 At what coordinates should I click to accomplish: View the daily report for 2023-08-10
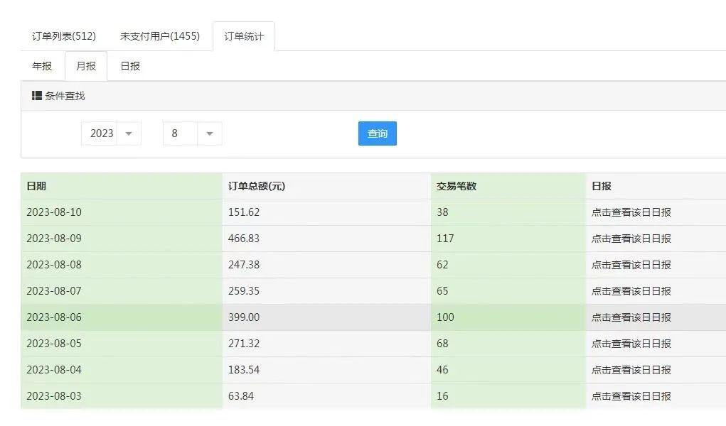(x=630, y=212)
